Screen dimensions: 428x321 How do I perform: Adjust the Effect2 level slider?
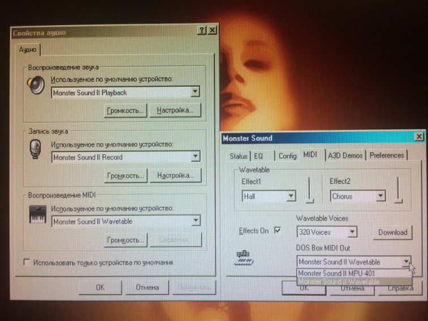coord(399,190)
